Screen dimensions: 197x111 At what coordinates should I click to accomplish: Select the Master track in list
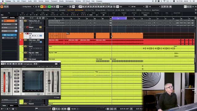(31, 27)
